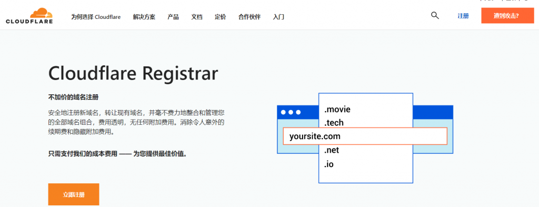Open the 解决方案 menu
539x207 pixels.
[x=144, y=17]
